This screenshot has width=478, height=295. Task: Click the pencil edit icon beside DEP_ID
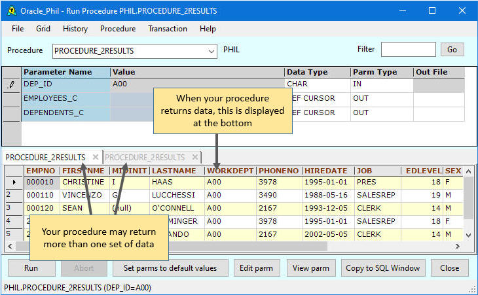12,84
